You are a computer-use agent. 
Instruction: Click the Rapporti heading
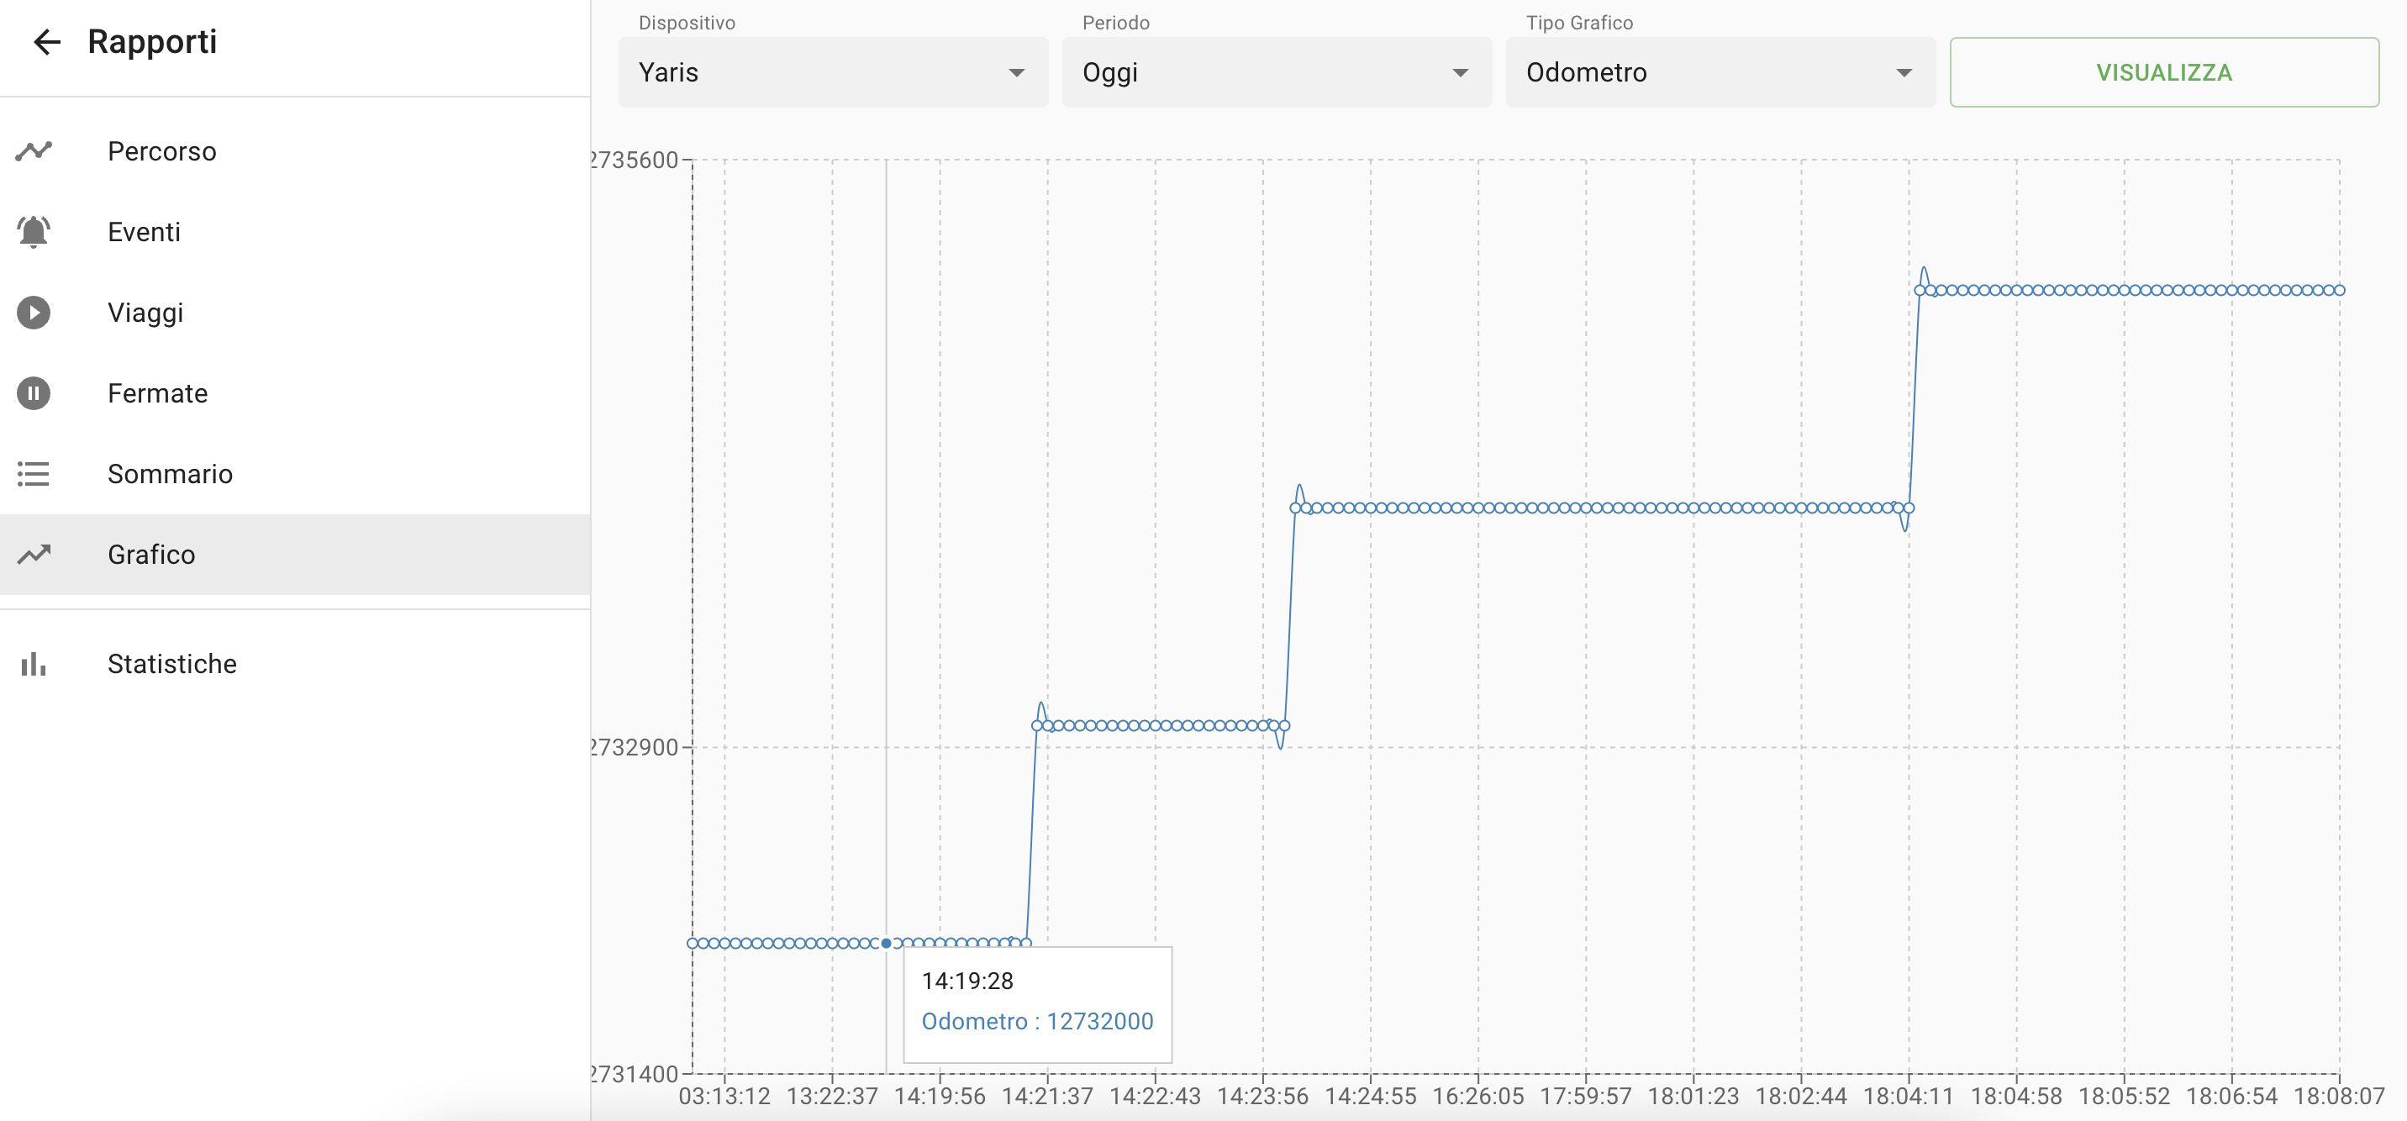point(152,41)
